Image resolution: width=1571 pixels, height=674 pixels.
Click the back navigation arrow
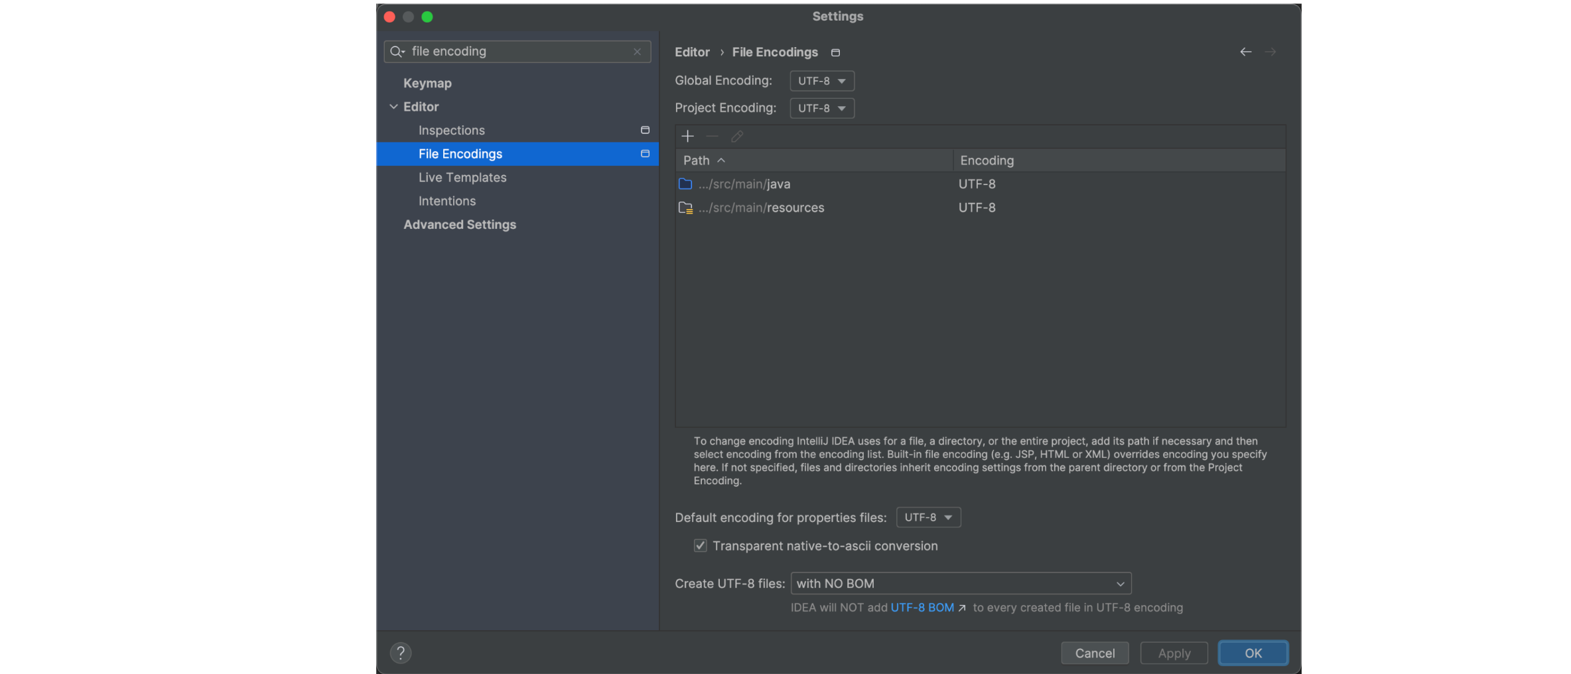pos(1245,52)
